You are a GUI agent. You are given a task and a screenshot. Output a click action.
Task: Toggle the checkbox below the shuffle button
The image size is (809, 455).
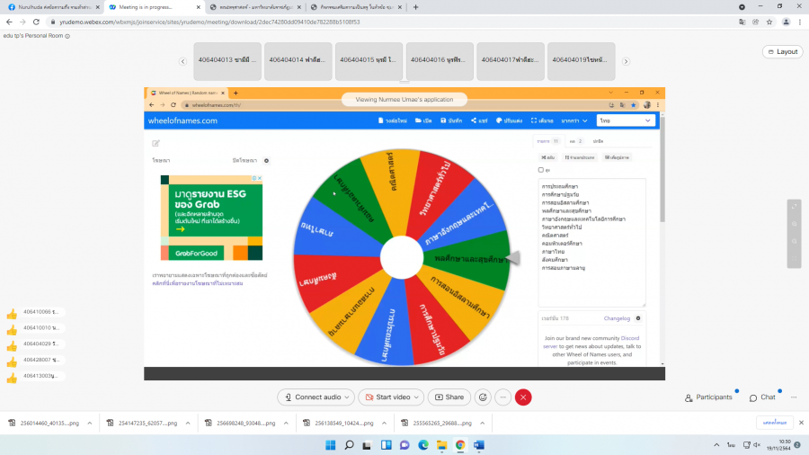pyautogui.click(x=540, y=169)
